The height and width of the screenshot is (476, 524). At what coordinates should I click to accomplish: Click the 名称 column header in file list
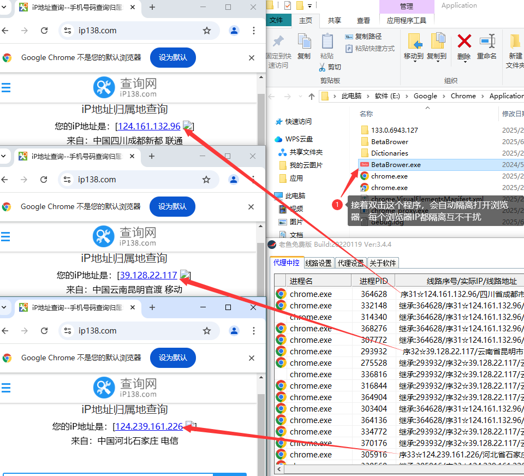click(x=366, y=114)
